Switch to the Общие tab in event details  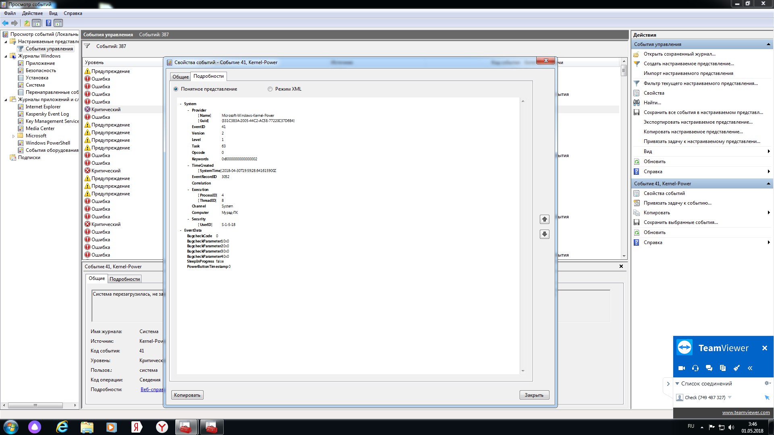pos(180,76)
